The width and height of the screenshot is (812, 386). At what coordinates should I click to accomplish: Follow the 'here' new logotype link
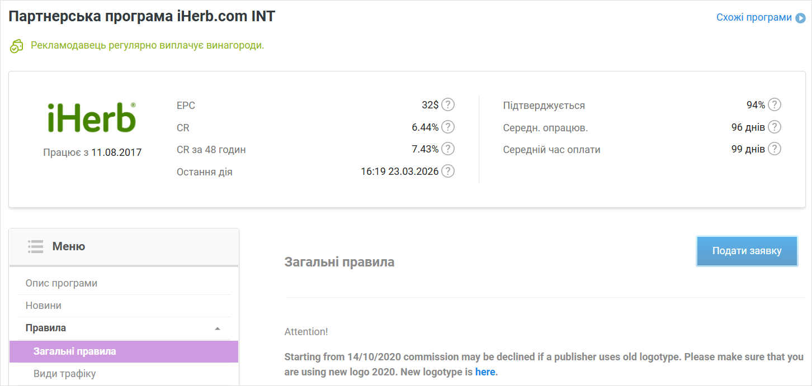coord(485,371)
